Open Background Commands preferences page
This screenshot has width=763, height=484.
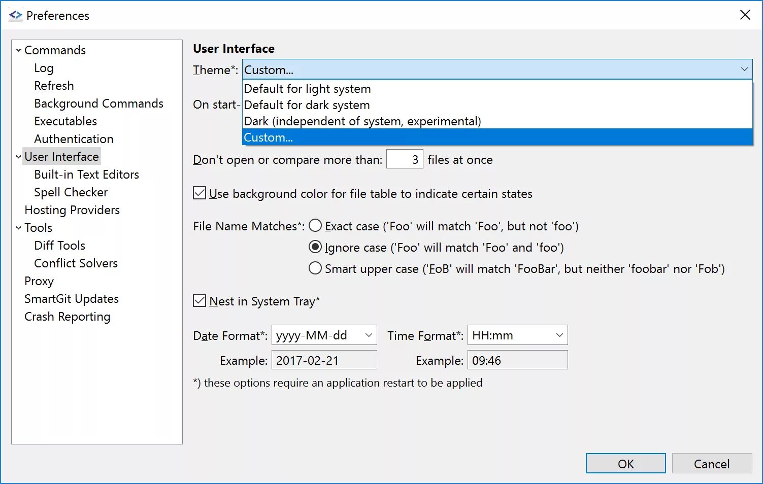98,103
